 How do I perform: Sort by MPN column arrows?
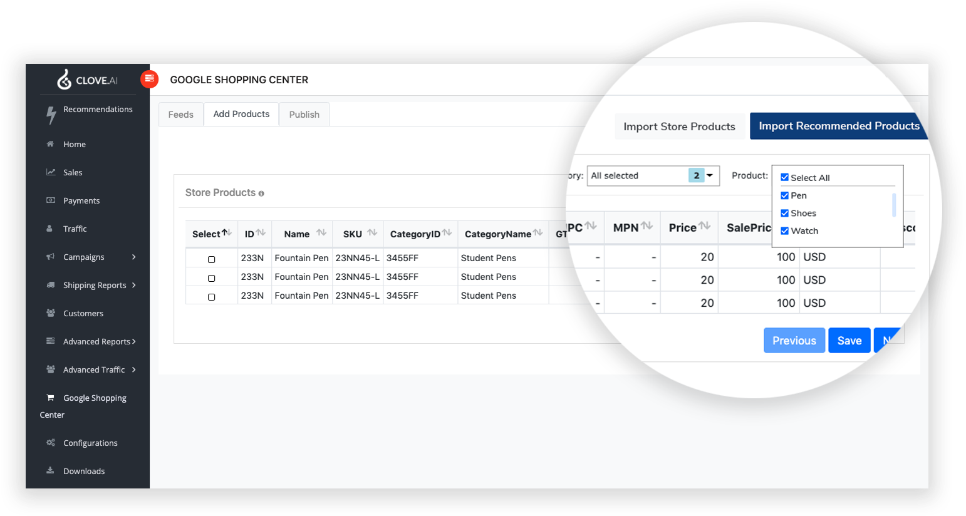tap(647, 226)
